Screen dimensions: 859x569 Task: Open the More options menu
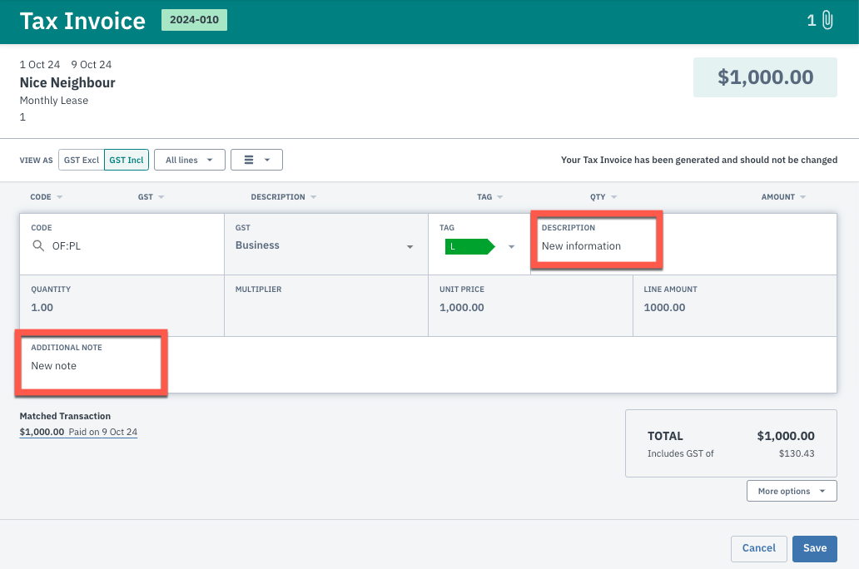(792, 491)
